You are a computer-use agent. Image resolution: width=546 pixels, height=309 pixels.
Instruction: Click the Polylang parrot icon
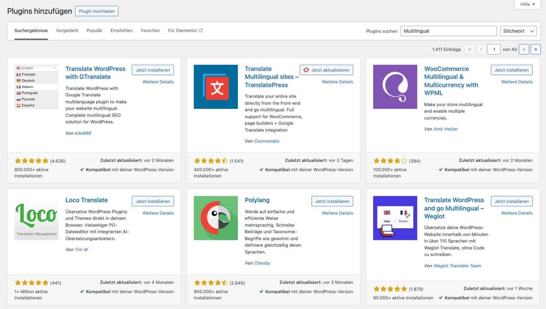coord(216,218)
